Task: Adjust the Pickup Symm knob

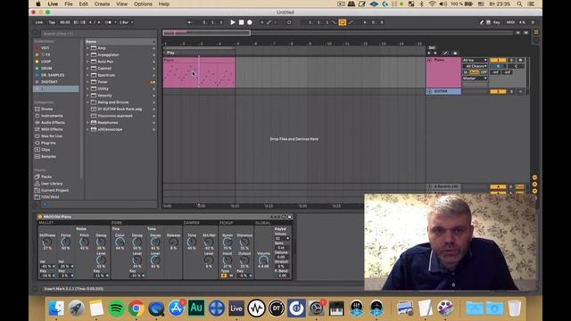Action: coord(228,242)
